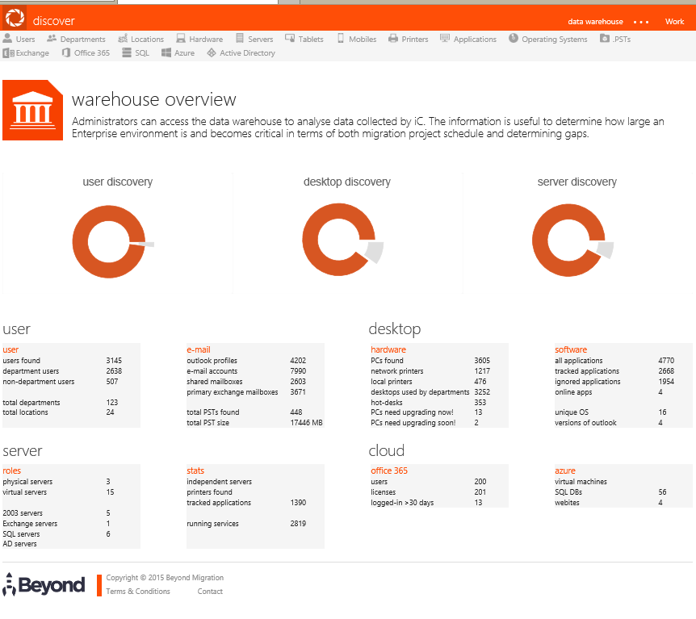Go to the Applications menu label

click(475, 39)
